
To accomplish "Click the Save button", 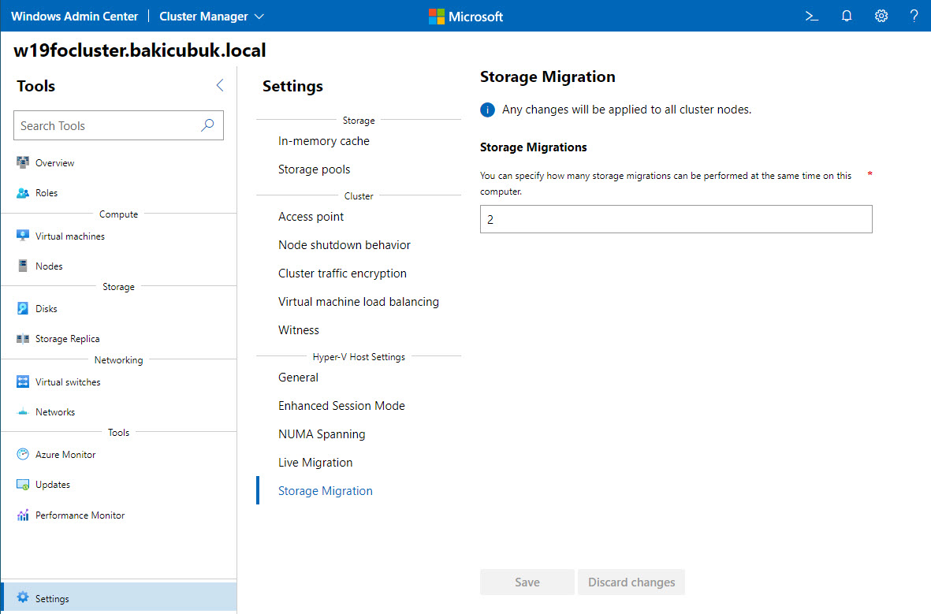I will (x=527, y=582).
